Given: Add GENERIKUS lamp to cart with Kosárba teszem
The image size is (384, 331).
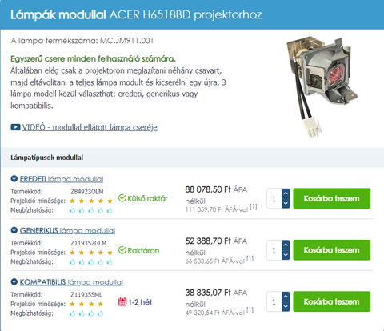Looking at the screenshot, I should [332, 250].
